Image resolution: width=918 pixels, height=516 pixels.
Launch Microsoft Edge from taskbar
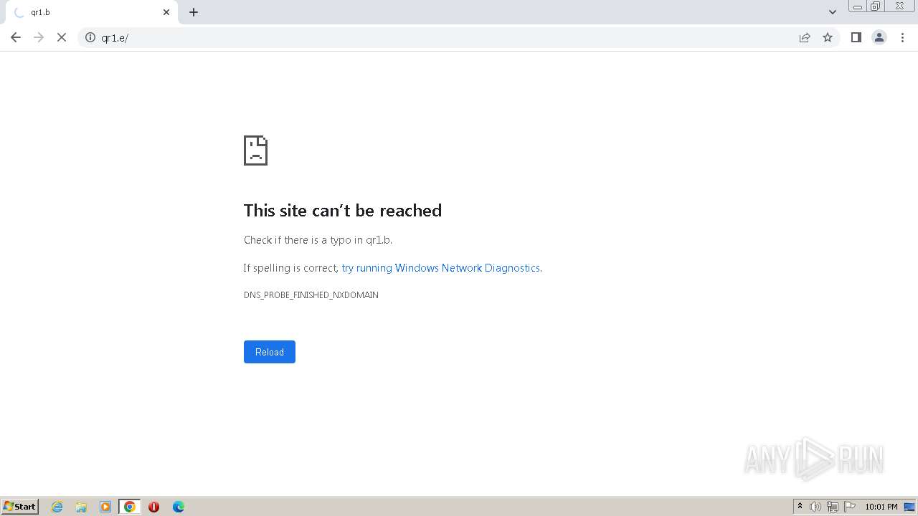point(179,507)
